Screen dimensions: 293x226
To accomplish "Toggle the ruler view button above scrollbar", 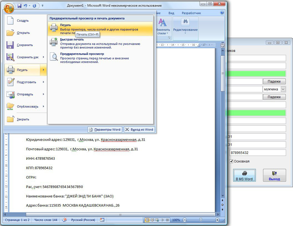I will 223,45.
